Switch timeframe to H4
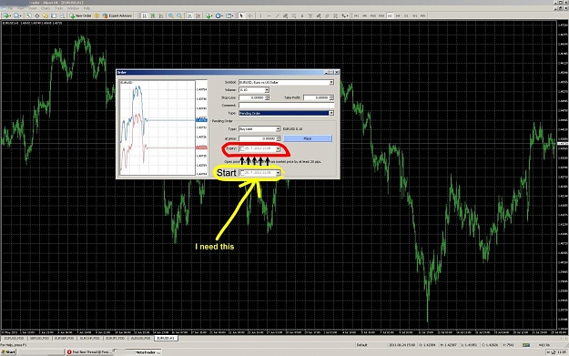 click(398, 15)
